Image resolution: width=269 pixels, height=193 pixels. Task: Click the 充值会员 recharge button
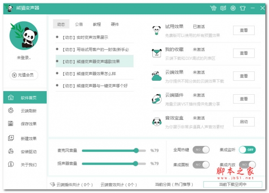pos(24,75)
